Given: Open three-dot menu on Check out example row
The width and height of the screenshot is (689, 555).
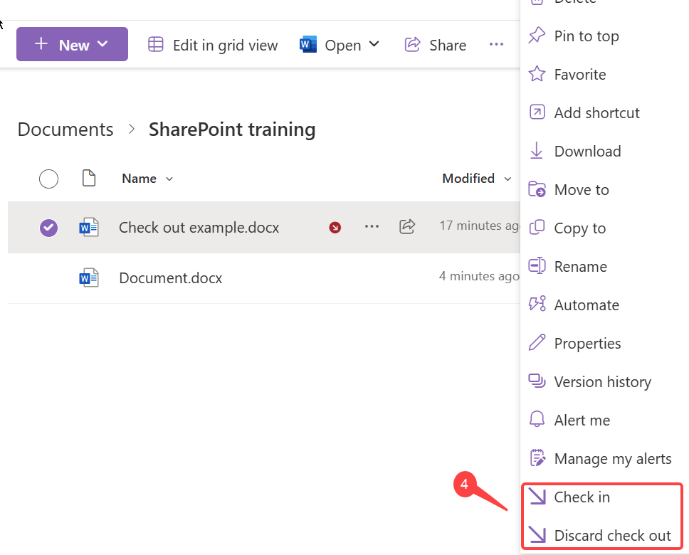Looking at the screenshot, I should click(x=372, y=226).
